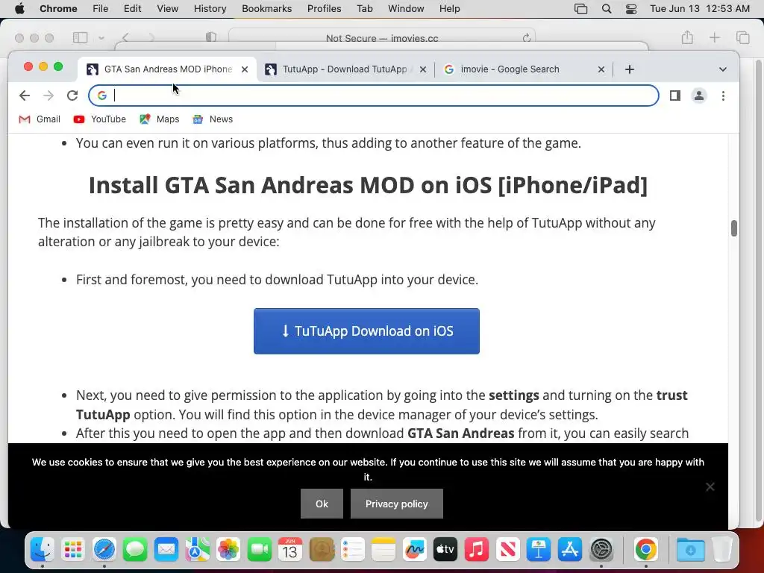Click TuTuApp Download on iOS button

click(x=366, y=331)
